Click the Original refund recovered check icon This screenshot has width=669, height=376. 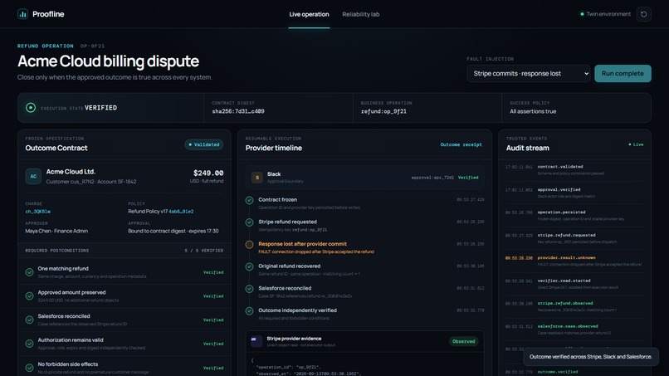pyautogui.click(x=249, y=266)
